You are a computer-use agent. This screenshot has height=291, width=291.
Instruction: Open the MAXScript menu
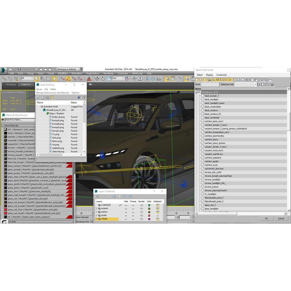pos(137,74)
